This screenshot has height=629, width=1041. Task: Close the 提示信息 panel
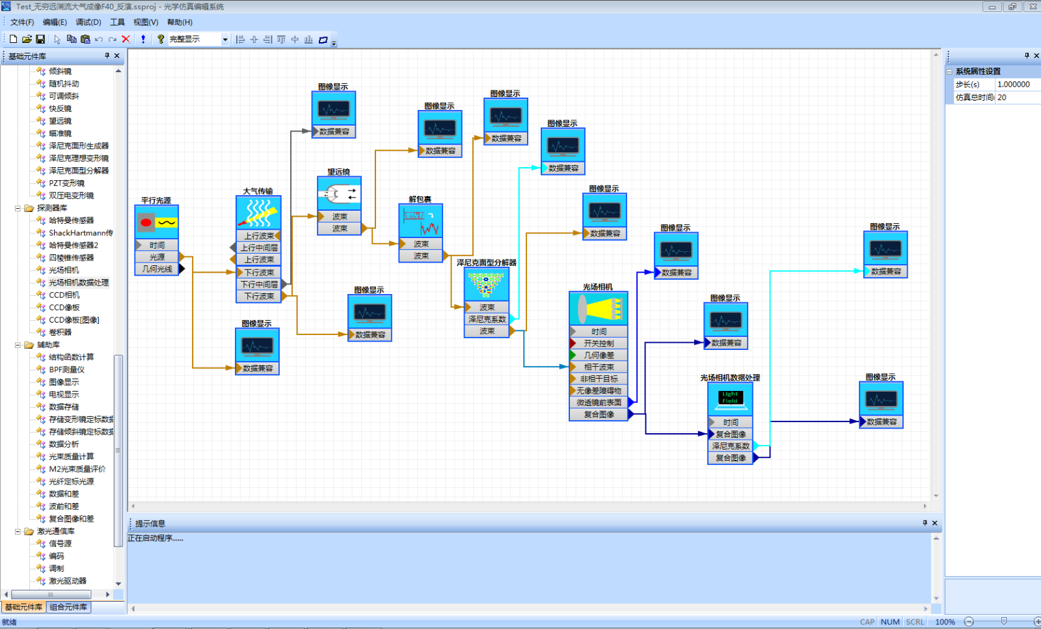click(x=935, y=523)
